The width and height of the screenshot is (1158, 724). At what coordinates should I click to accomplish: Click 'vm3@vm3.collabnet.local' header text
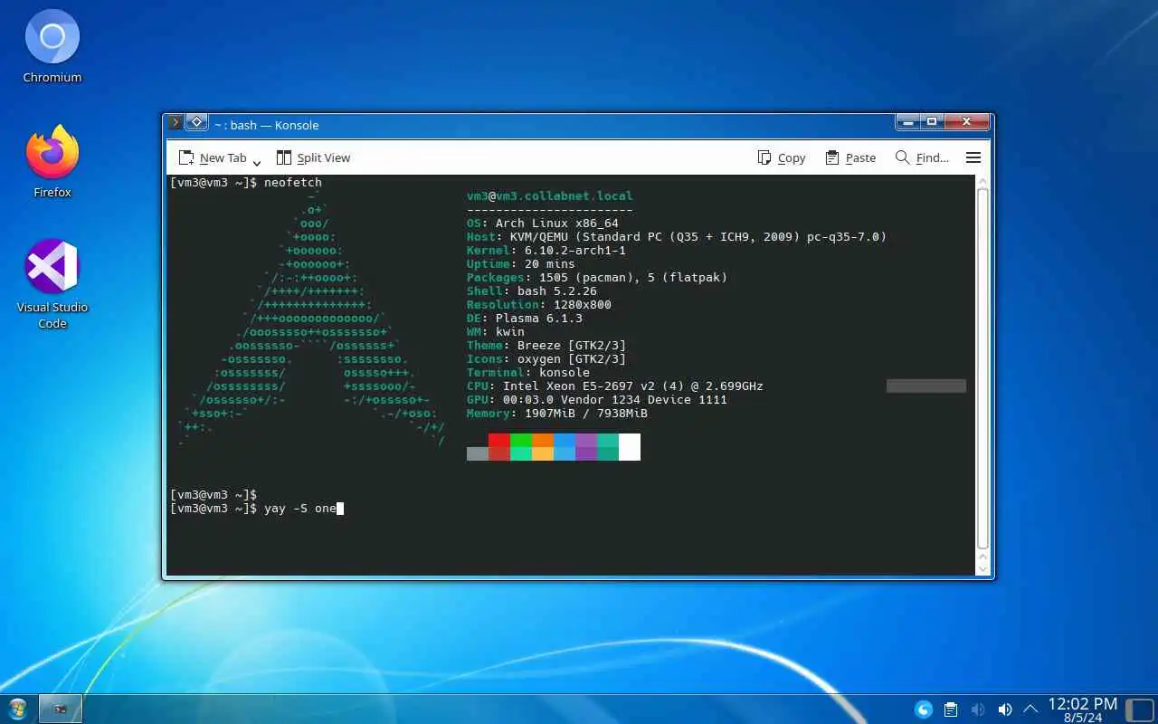pyautogui.click(x=550, y=195)
